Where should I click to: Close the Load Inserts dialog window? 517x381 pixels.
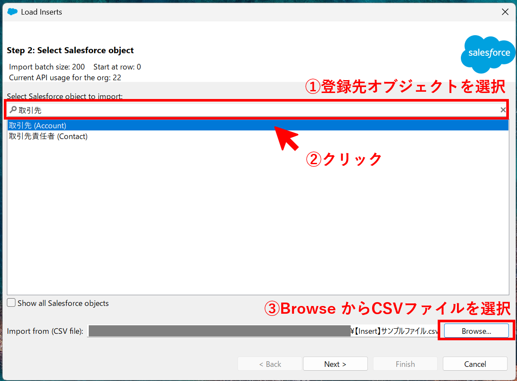tap(505, 12)
